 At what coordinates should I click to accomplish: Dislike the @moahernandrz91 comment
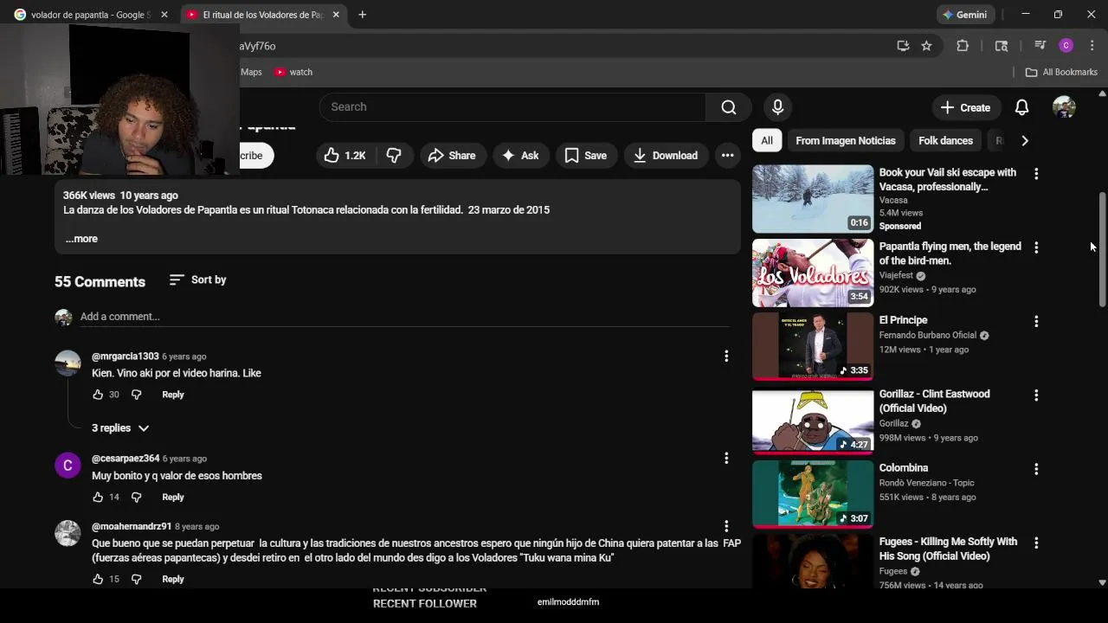136,580
